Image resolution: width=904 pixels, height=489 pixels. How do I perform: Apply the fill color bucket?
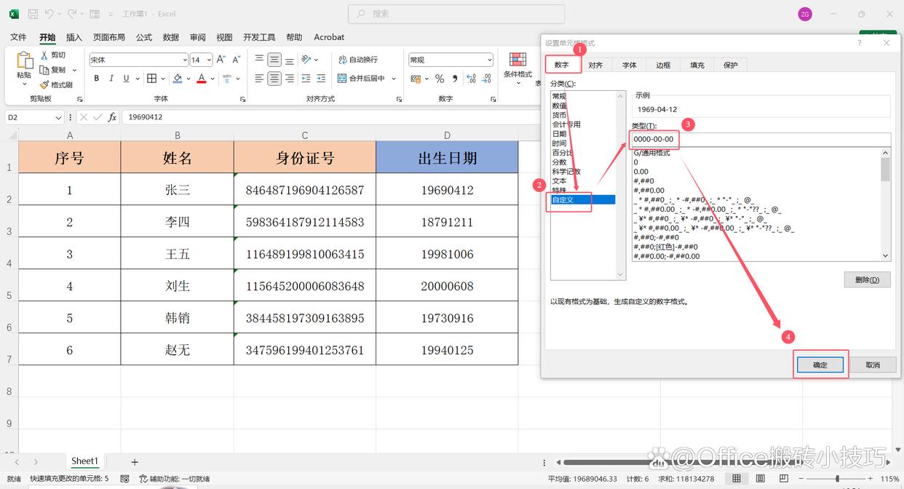coord(178,79)
